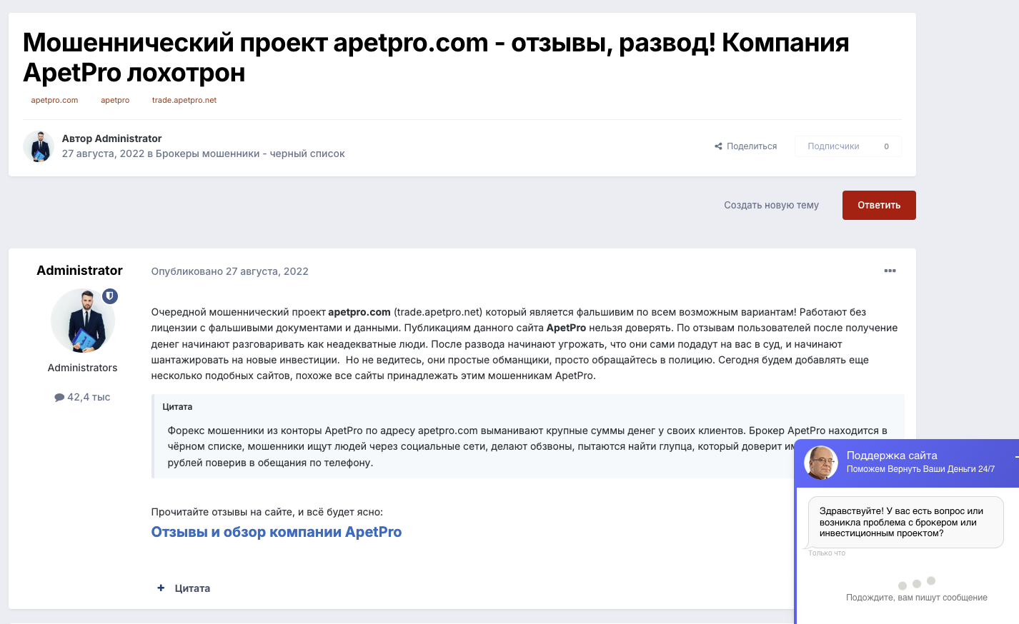Open the three-dots post options menu
Viewport: 1019px width, 624px height.
[x=890, y=271]
